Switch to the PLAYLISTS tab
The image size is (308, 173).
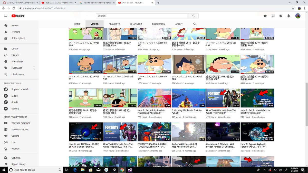114,24
